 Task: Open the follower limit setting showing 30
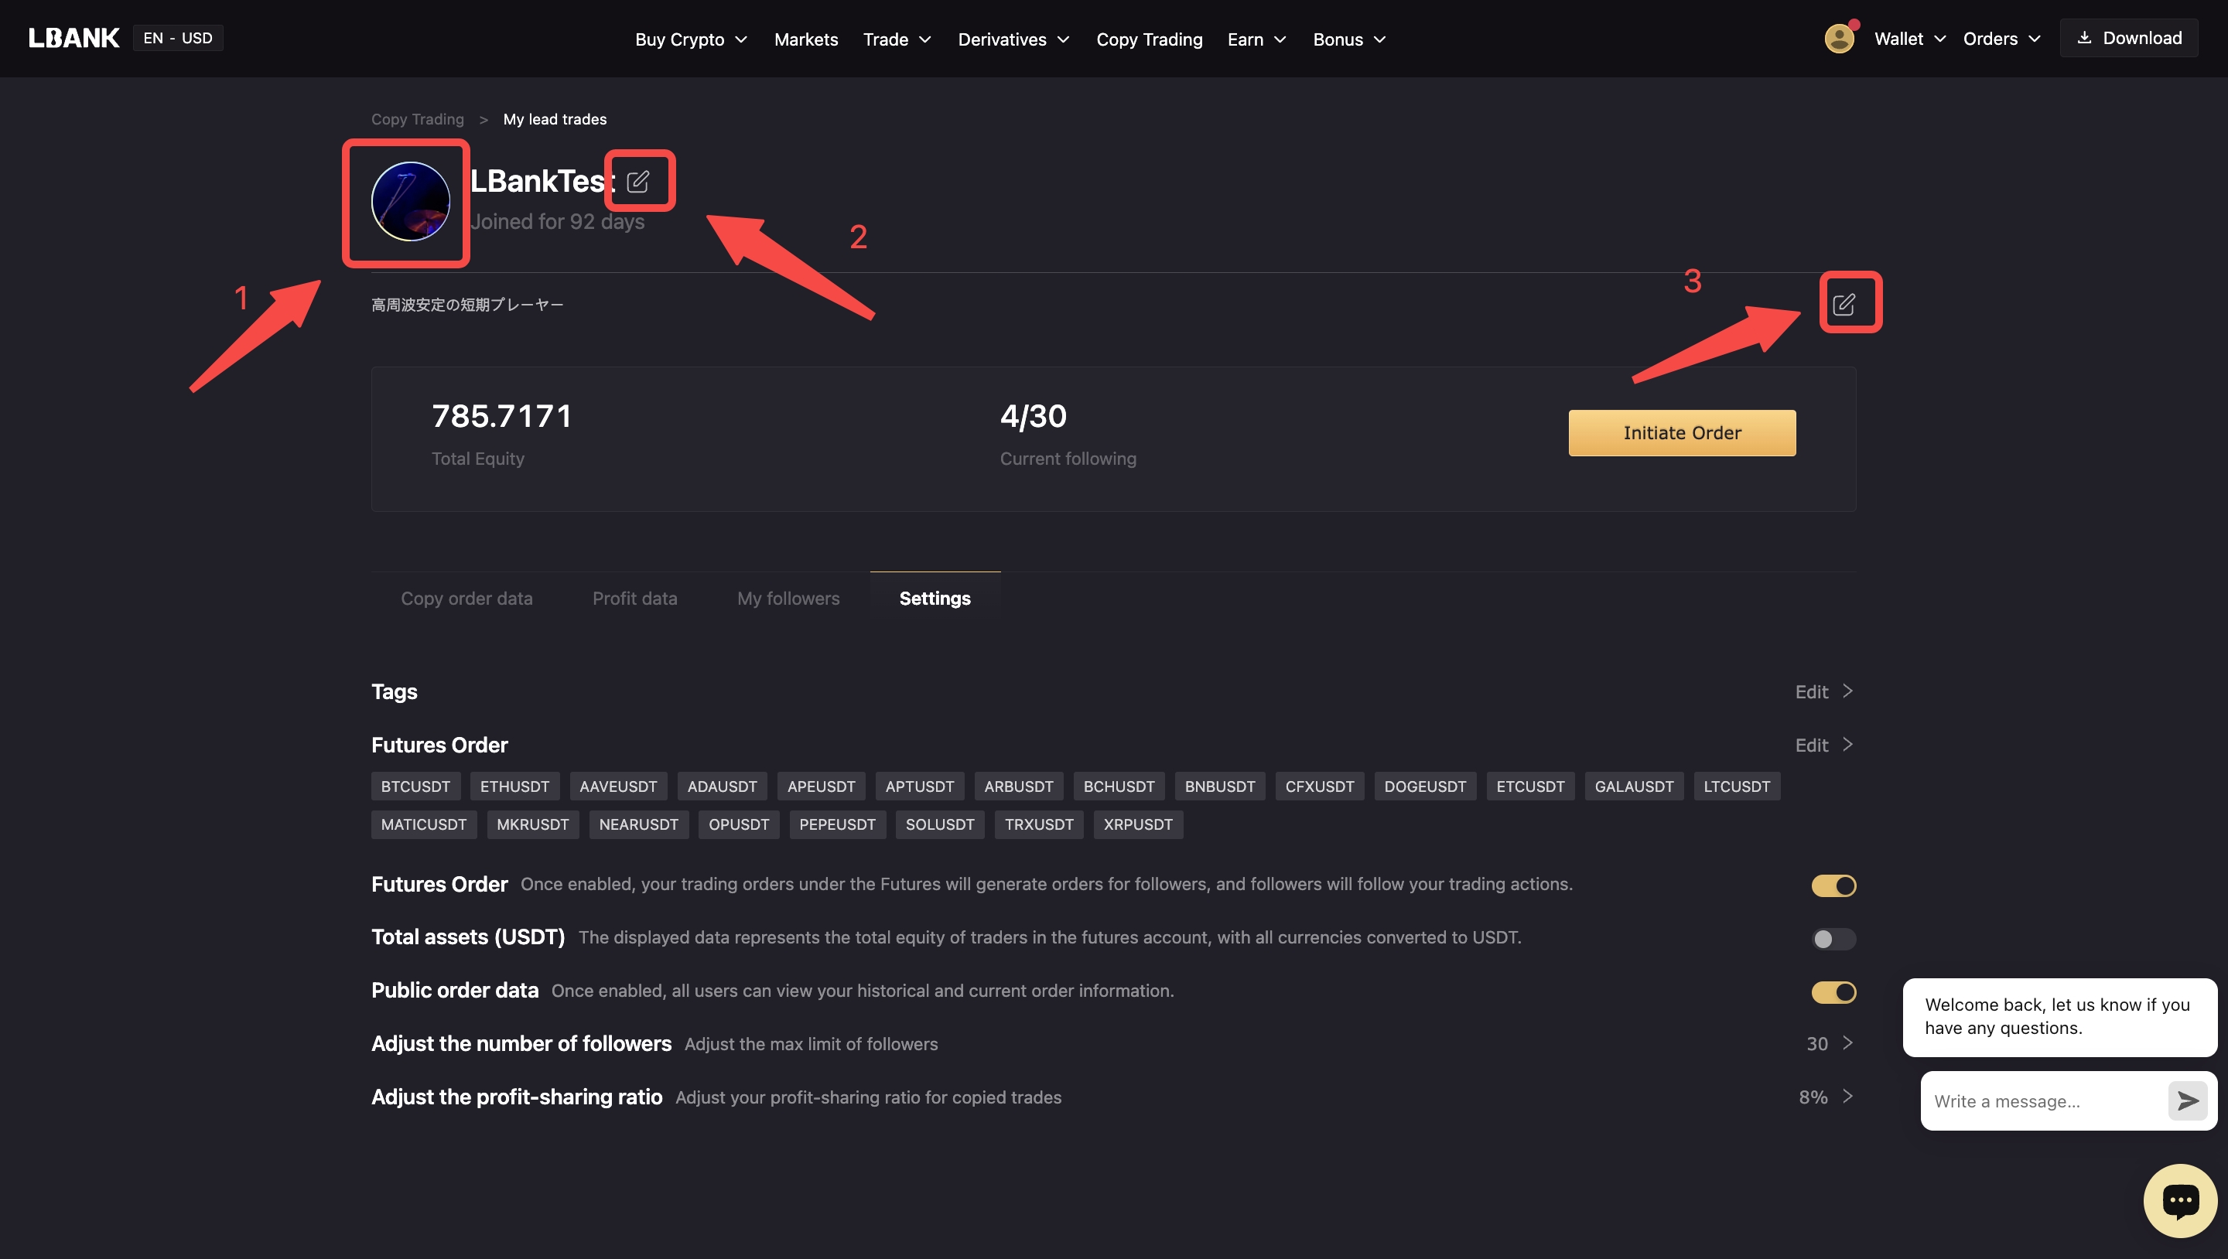[x=1830, y=1044]
